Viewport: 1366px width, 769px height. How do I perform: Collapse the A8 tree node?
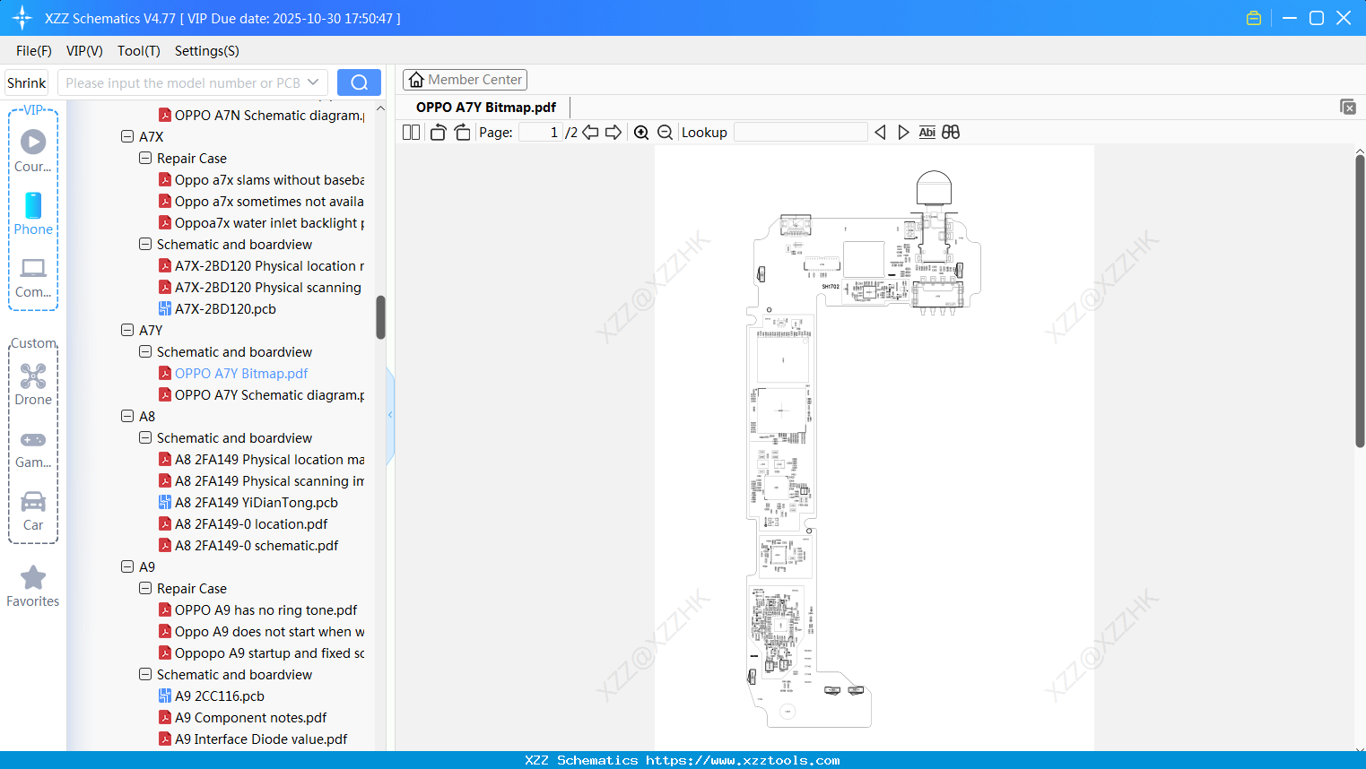coord(127,417)
